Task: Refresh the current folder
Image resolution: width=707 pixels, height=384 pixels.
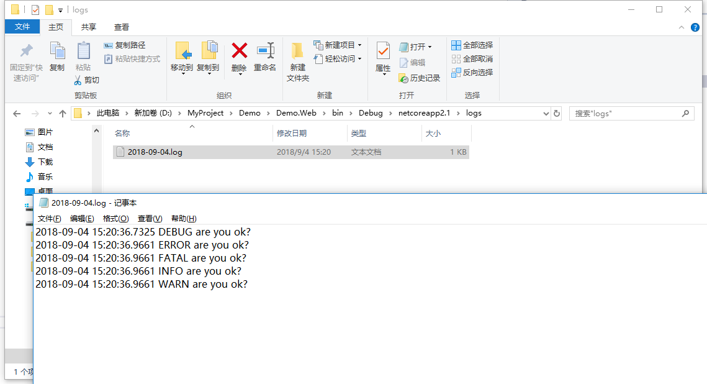Action: (557, 113)
